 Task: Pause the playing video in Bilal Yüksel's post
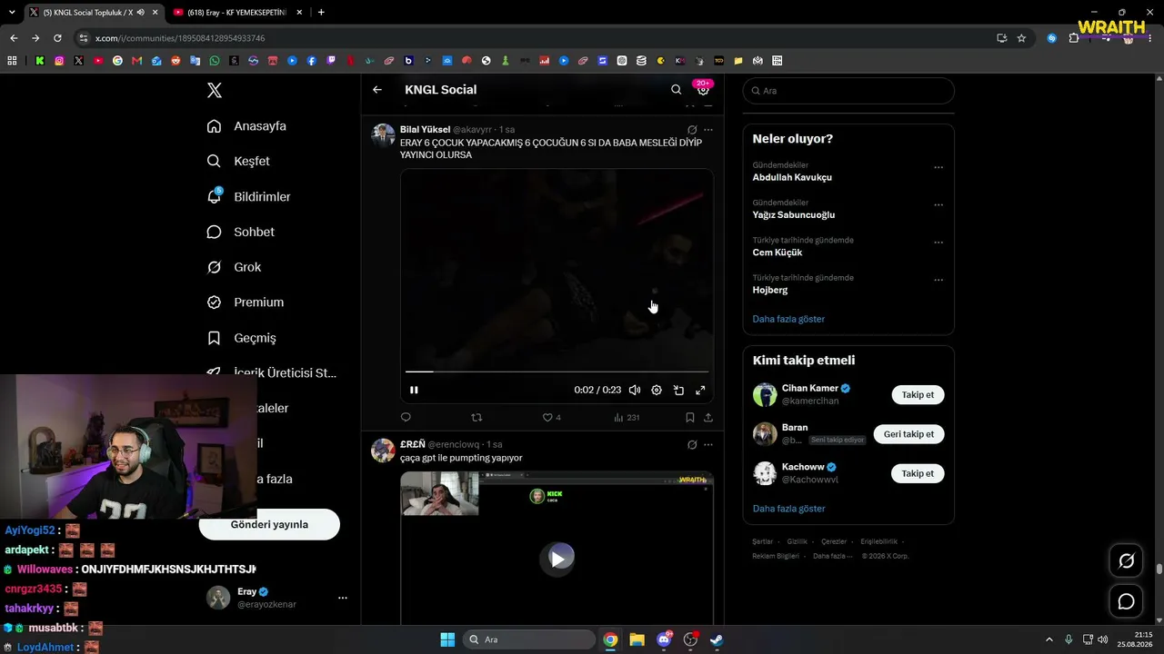pos(414,390)
